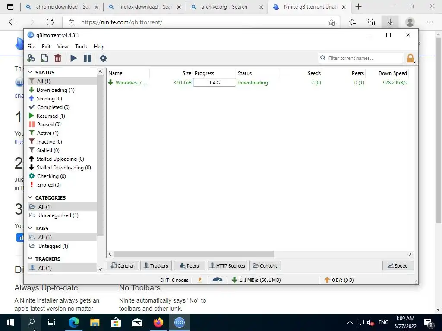Sort by the Size column header
The width and height of the screenshot is (442, 331).
pyautogui.click(x=171, y=73)
